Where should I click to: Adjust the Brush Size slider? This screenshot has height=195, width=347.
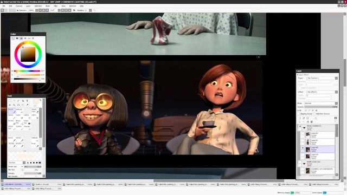coord(33,166)
